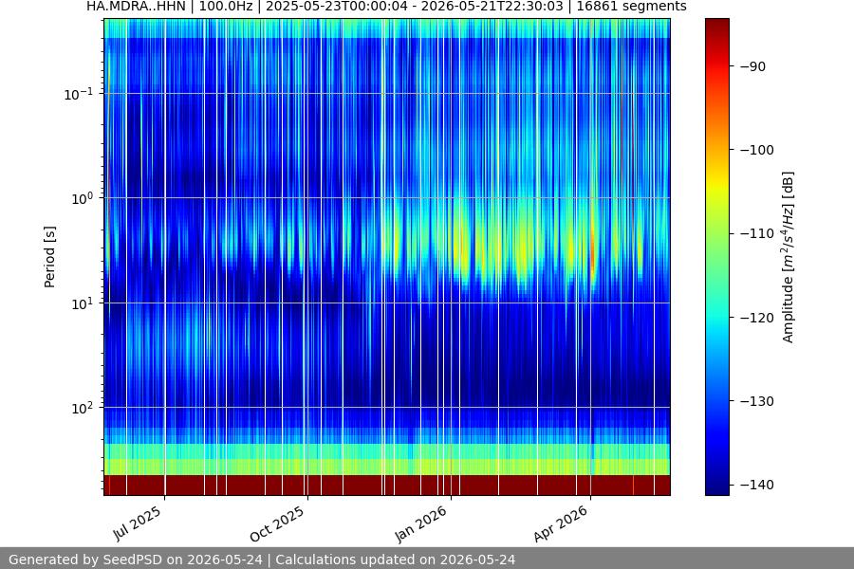The image size is (854, 569).
Task: Click the 10⁰ period tick label
Action: click(x=82, y=199)
